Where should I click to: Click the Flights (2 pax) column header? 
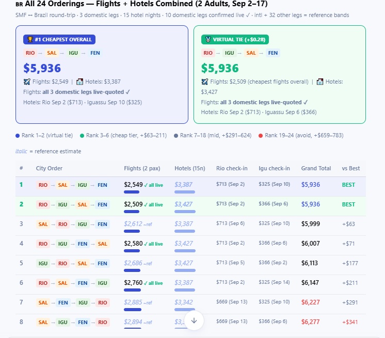tap(142, 168)
